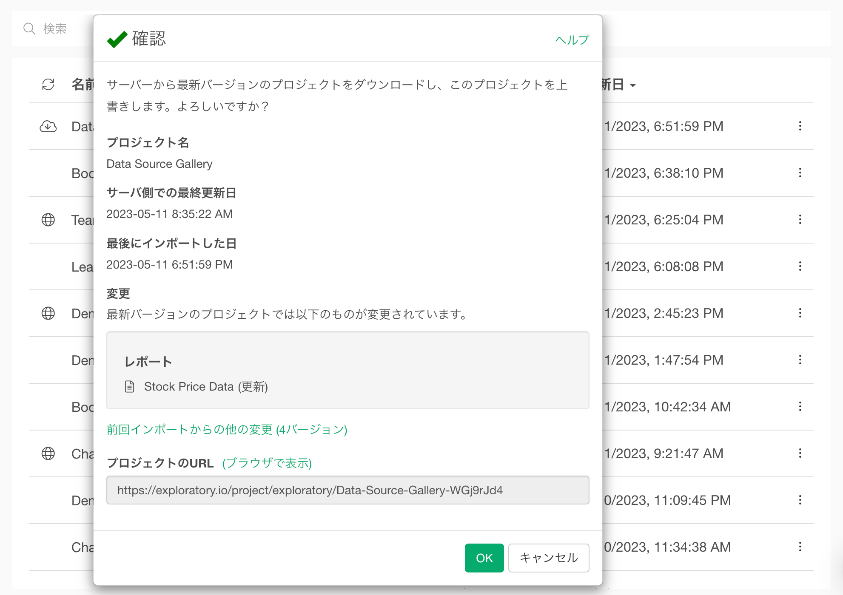The image size is (843, 595).
Task: Open kebab menu for 11:34:38 AM row
Action: point(800,547)
